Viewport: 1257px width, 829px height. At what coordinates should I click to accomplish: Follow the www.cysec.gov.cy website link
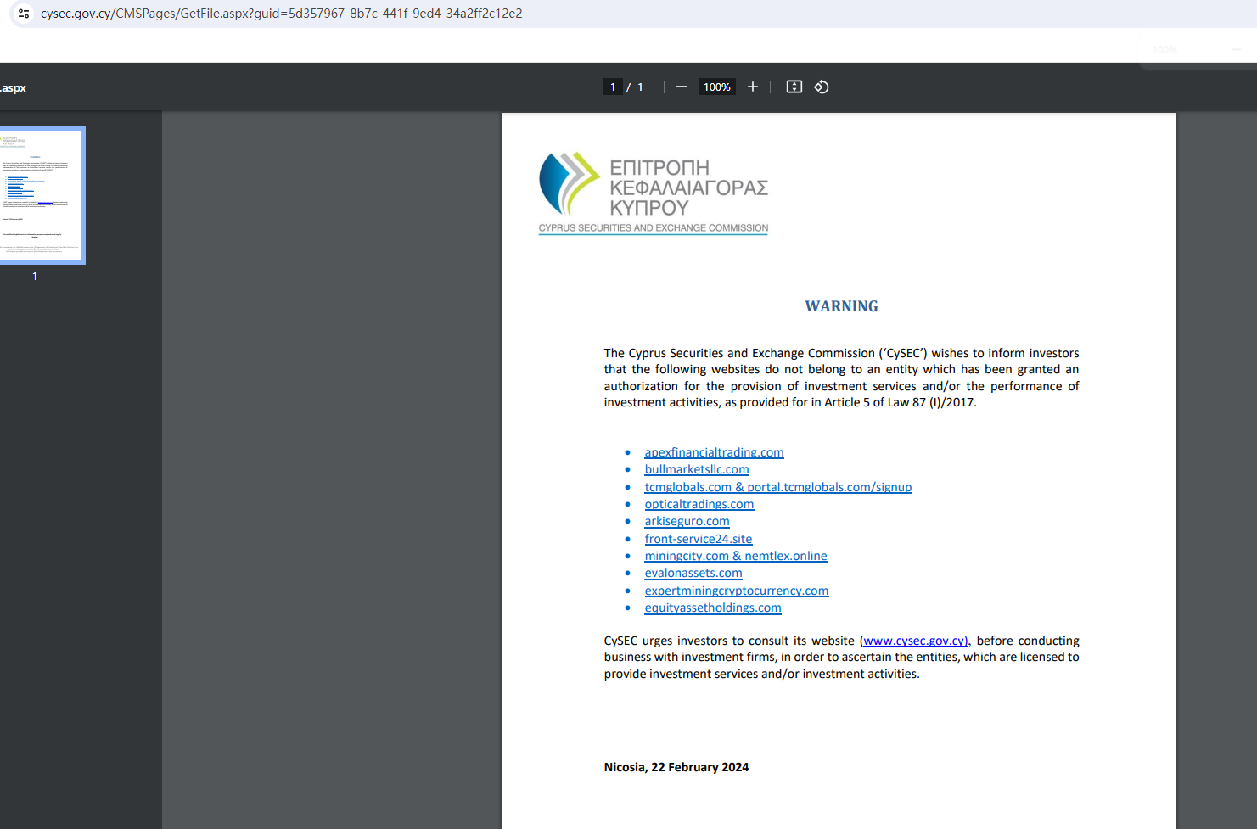point(915,641)
